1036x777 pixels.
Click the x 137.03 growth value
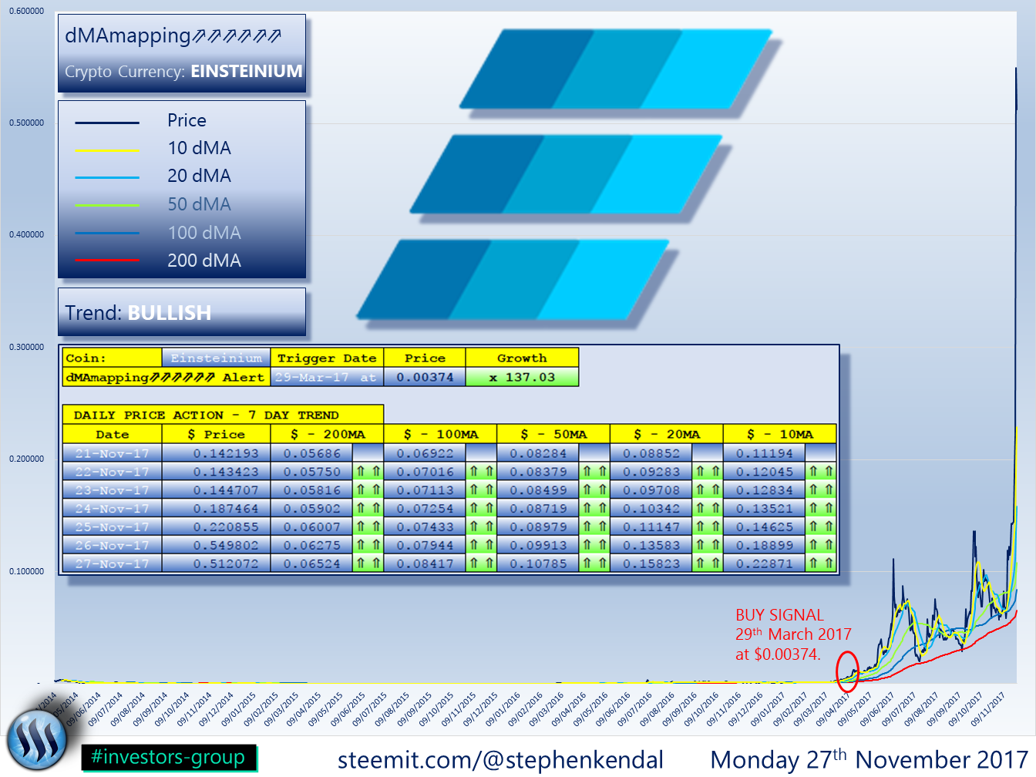(x=522, y=377)
